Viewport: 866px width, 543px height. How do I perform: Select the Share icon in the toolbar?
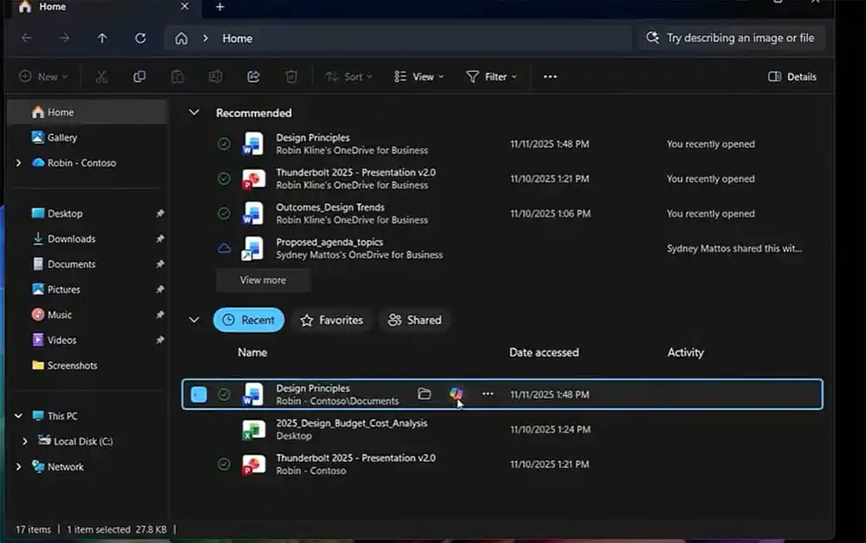click(253, 76)
